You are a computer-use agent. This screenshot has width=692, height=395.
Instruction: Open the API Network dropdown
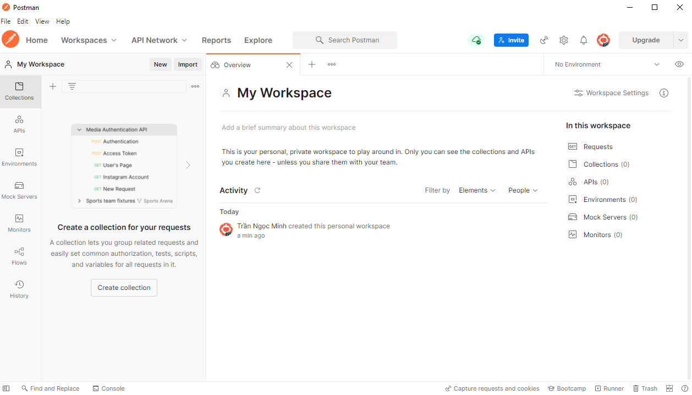(x=159, y=40)
